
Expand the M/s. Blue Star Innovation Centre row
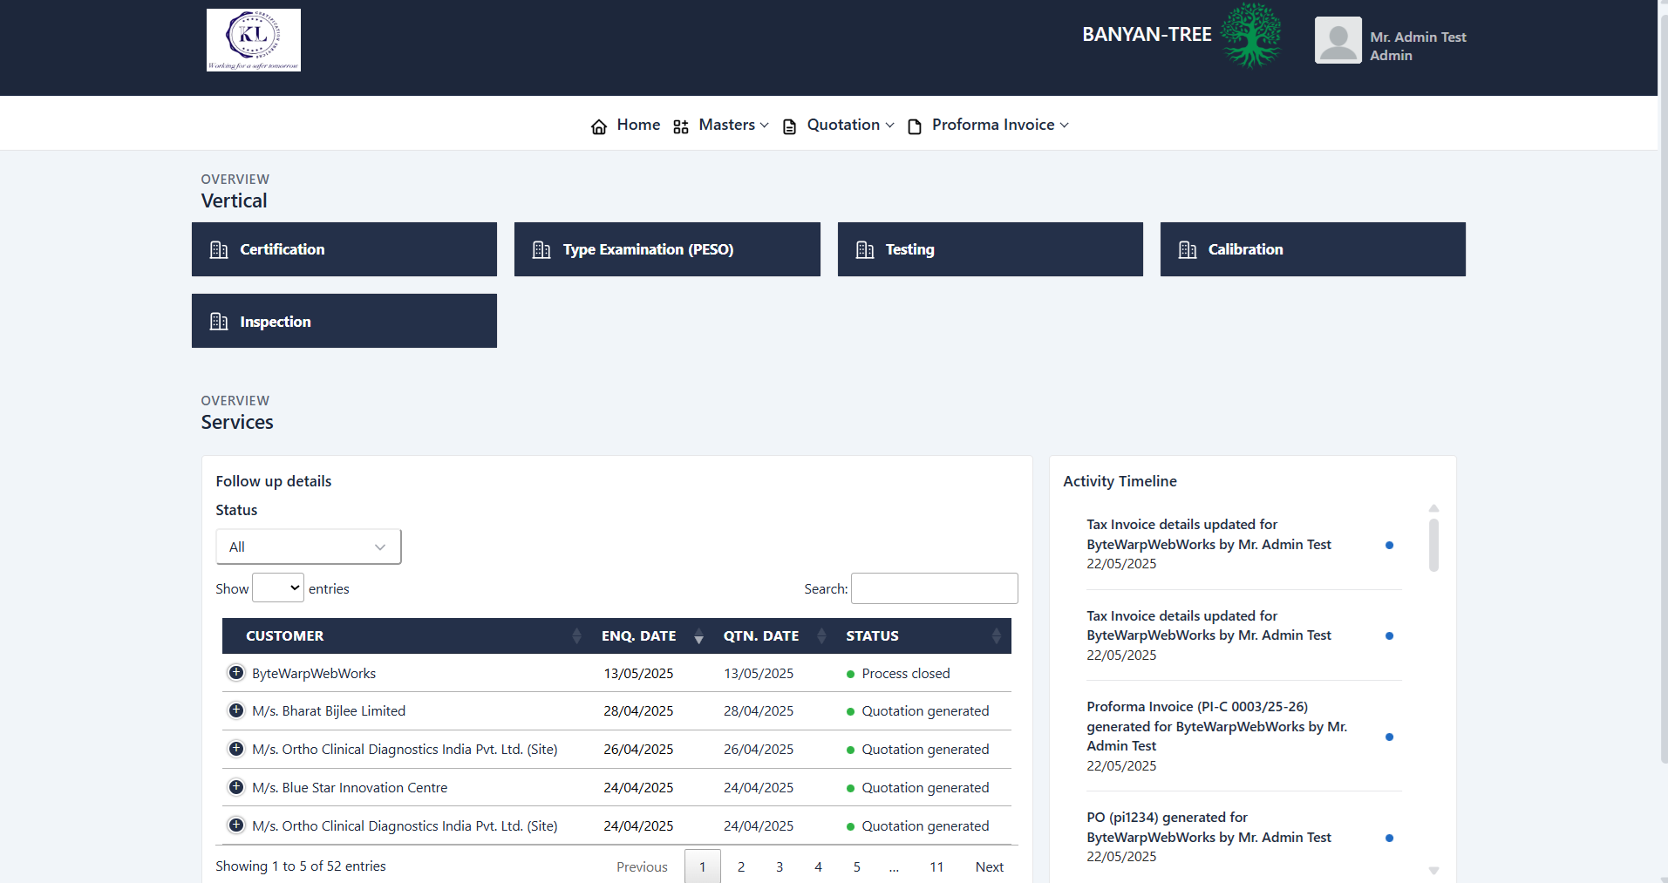pos(236,787)
